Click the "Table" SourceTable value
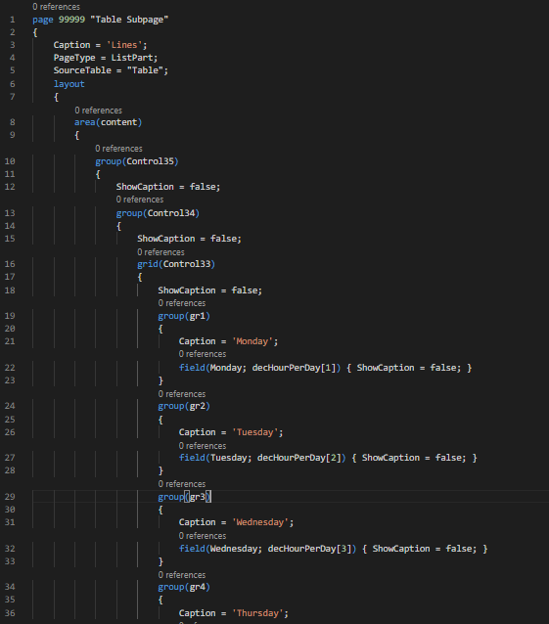 tap(145, 70)
